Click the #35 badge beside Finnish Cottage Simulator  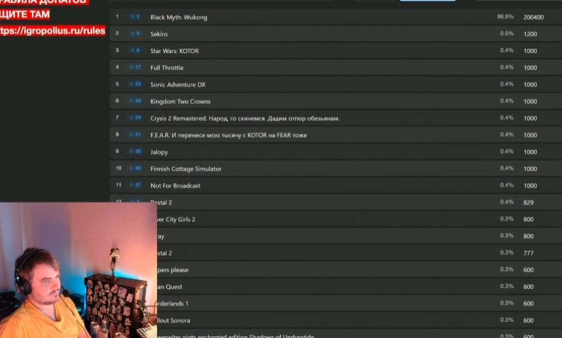(x=135, y=168)
